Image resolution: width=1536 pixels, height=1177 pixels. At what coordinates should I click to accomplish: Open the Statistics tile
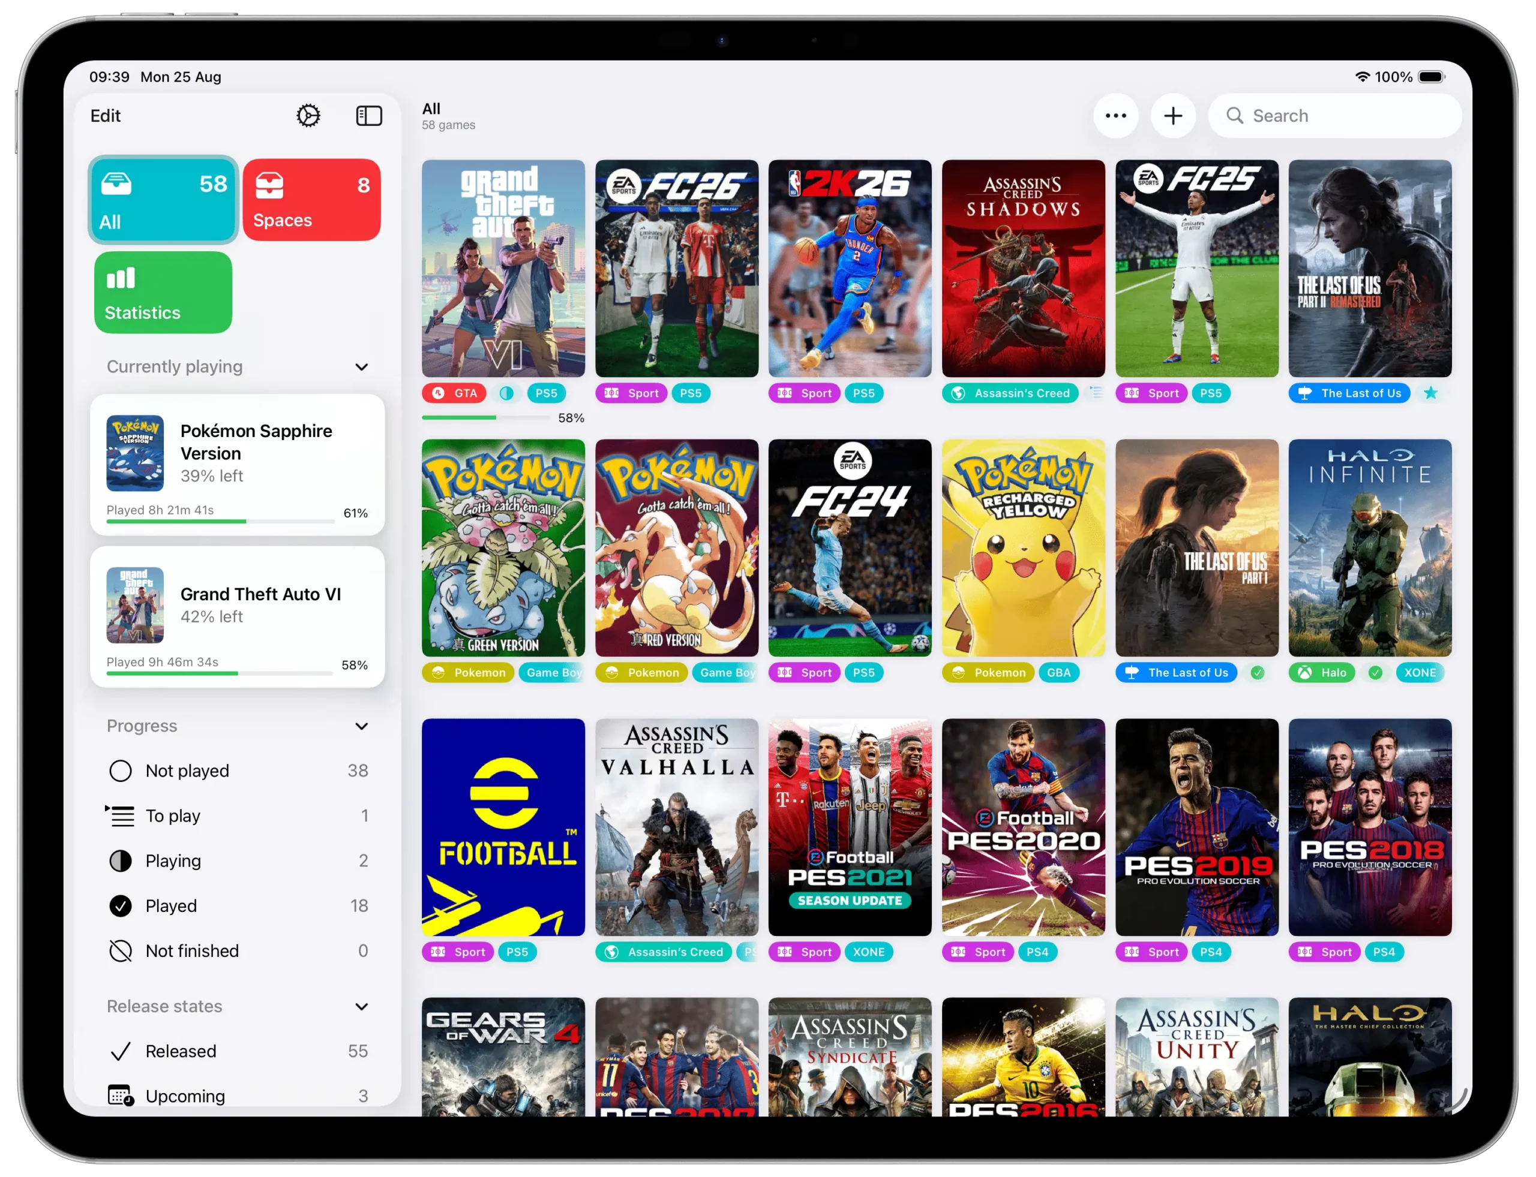click(163, 293)
